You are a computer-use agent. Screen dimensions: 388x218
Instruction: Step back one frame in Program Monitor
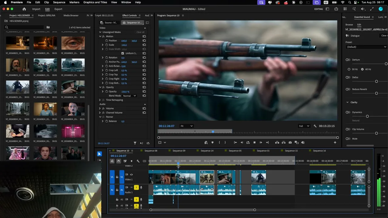click(242, 142)
